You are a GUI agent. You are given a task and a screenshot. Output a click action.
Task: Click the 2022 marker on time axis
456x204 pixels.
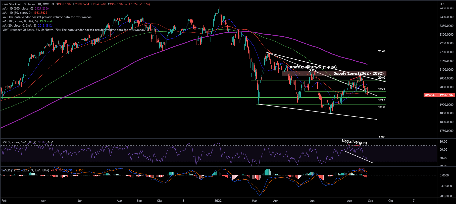(218, 201)
